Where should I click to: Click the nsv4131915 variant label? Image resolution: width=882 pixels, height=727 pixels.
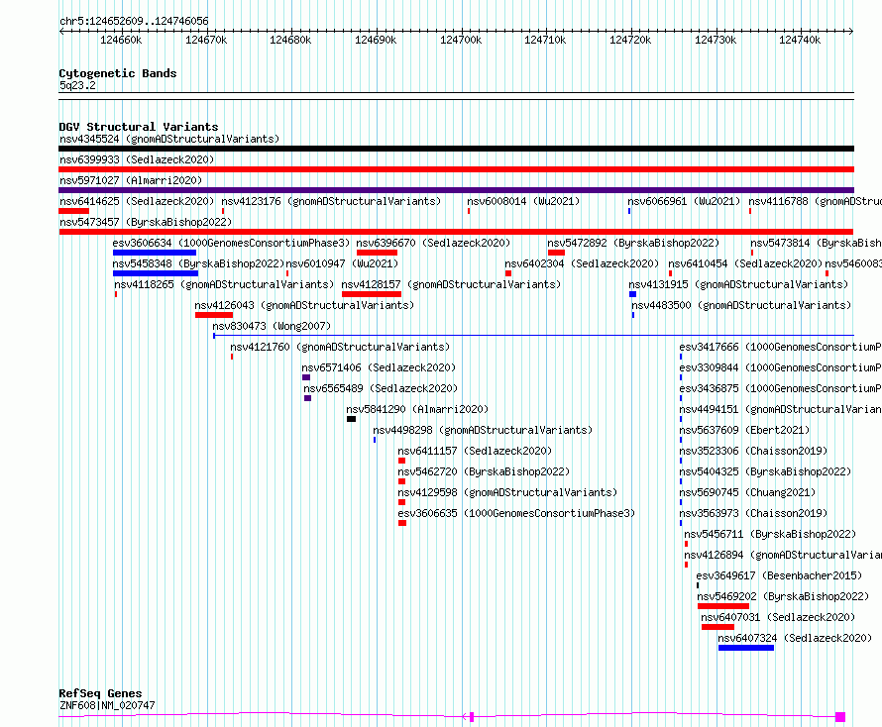[738, 284]
